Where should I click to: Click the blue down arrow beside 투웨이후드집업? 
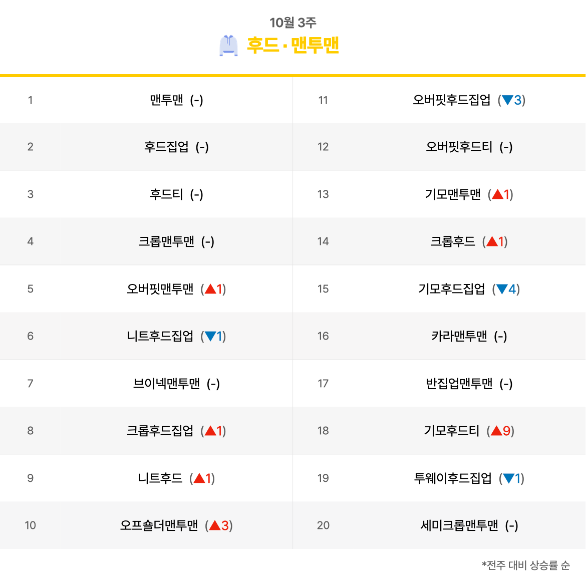(x=509, y=478)
